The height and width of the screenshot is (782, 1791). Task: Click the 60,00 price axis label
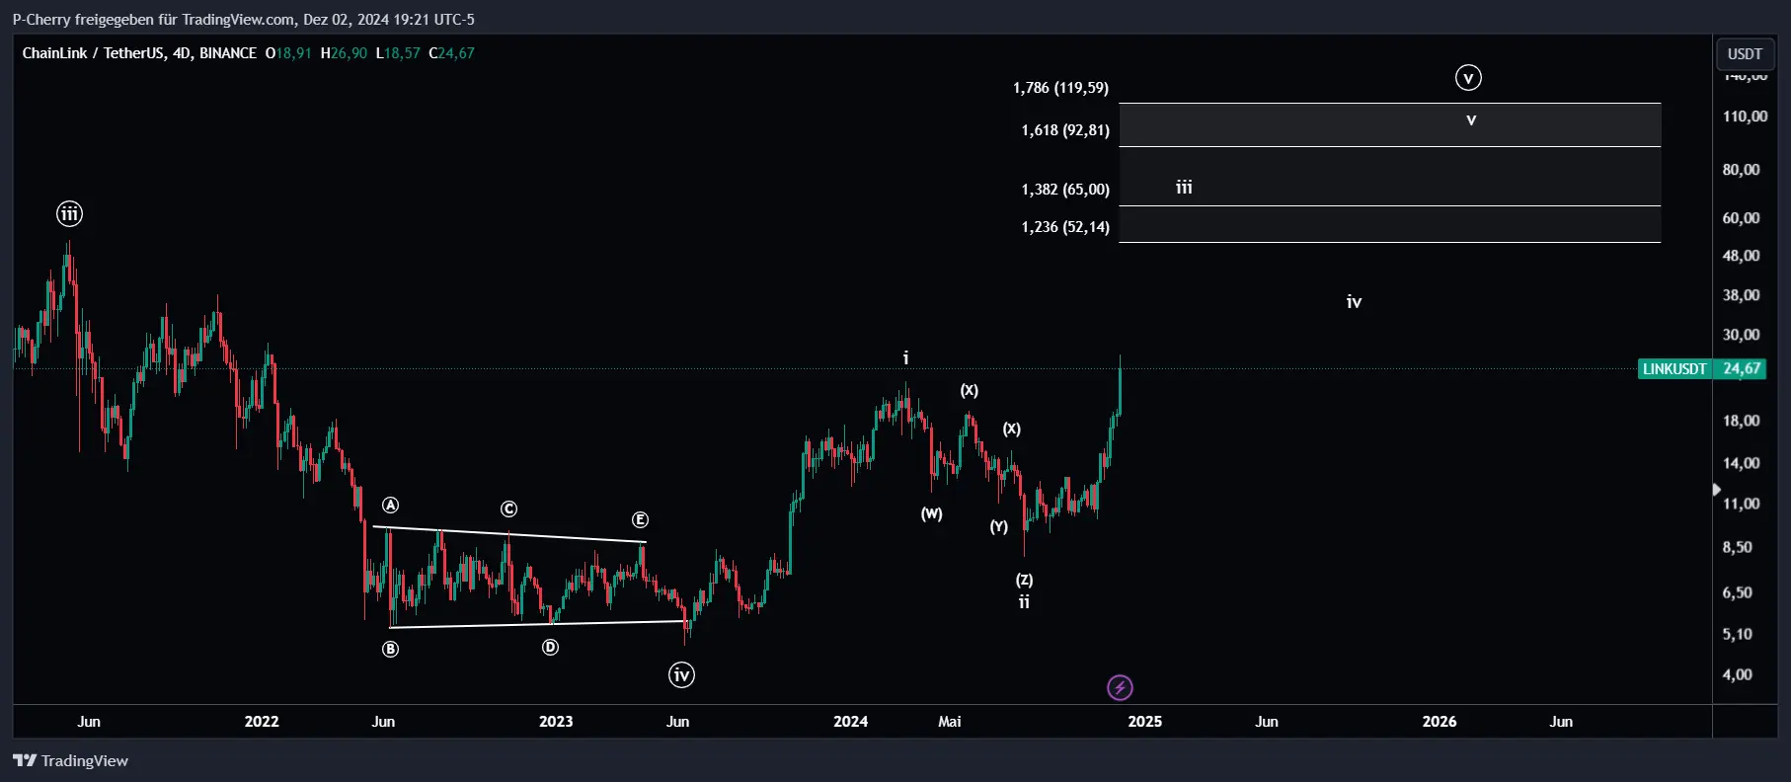click(x=1741, y=218)
